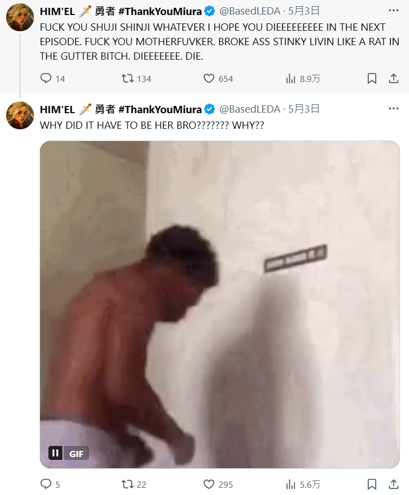This screenshot has width=409, height=495.
Task: Open replies on the first tweet
Action: (x=52, y=78)
